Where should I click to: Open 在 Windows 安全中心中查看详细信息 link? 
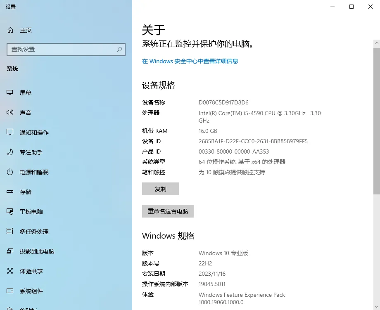(x=190, y=61)
